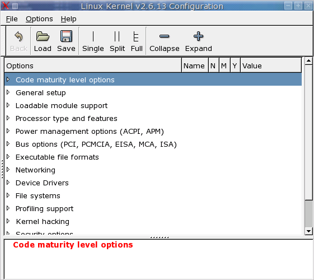The image size is (314, 280).
Task: Select the Device Drivers row
Action: (x=153, y=183)
